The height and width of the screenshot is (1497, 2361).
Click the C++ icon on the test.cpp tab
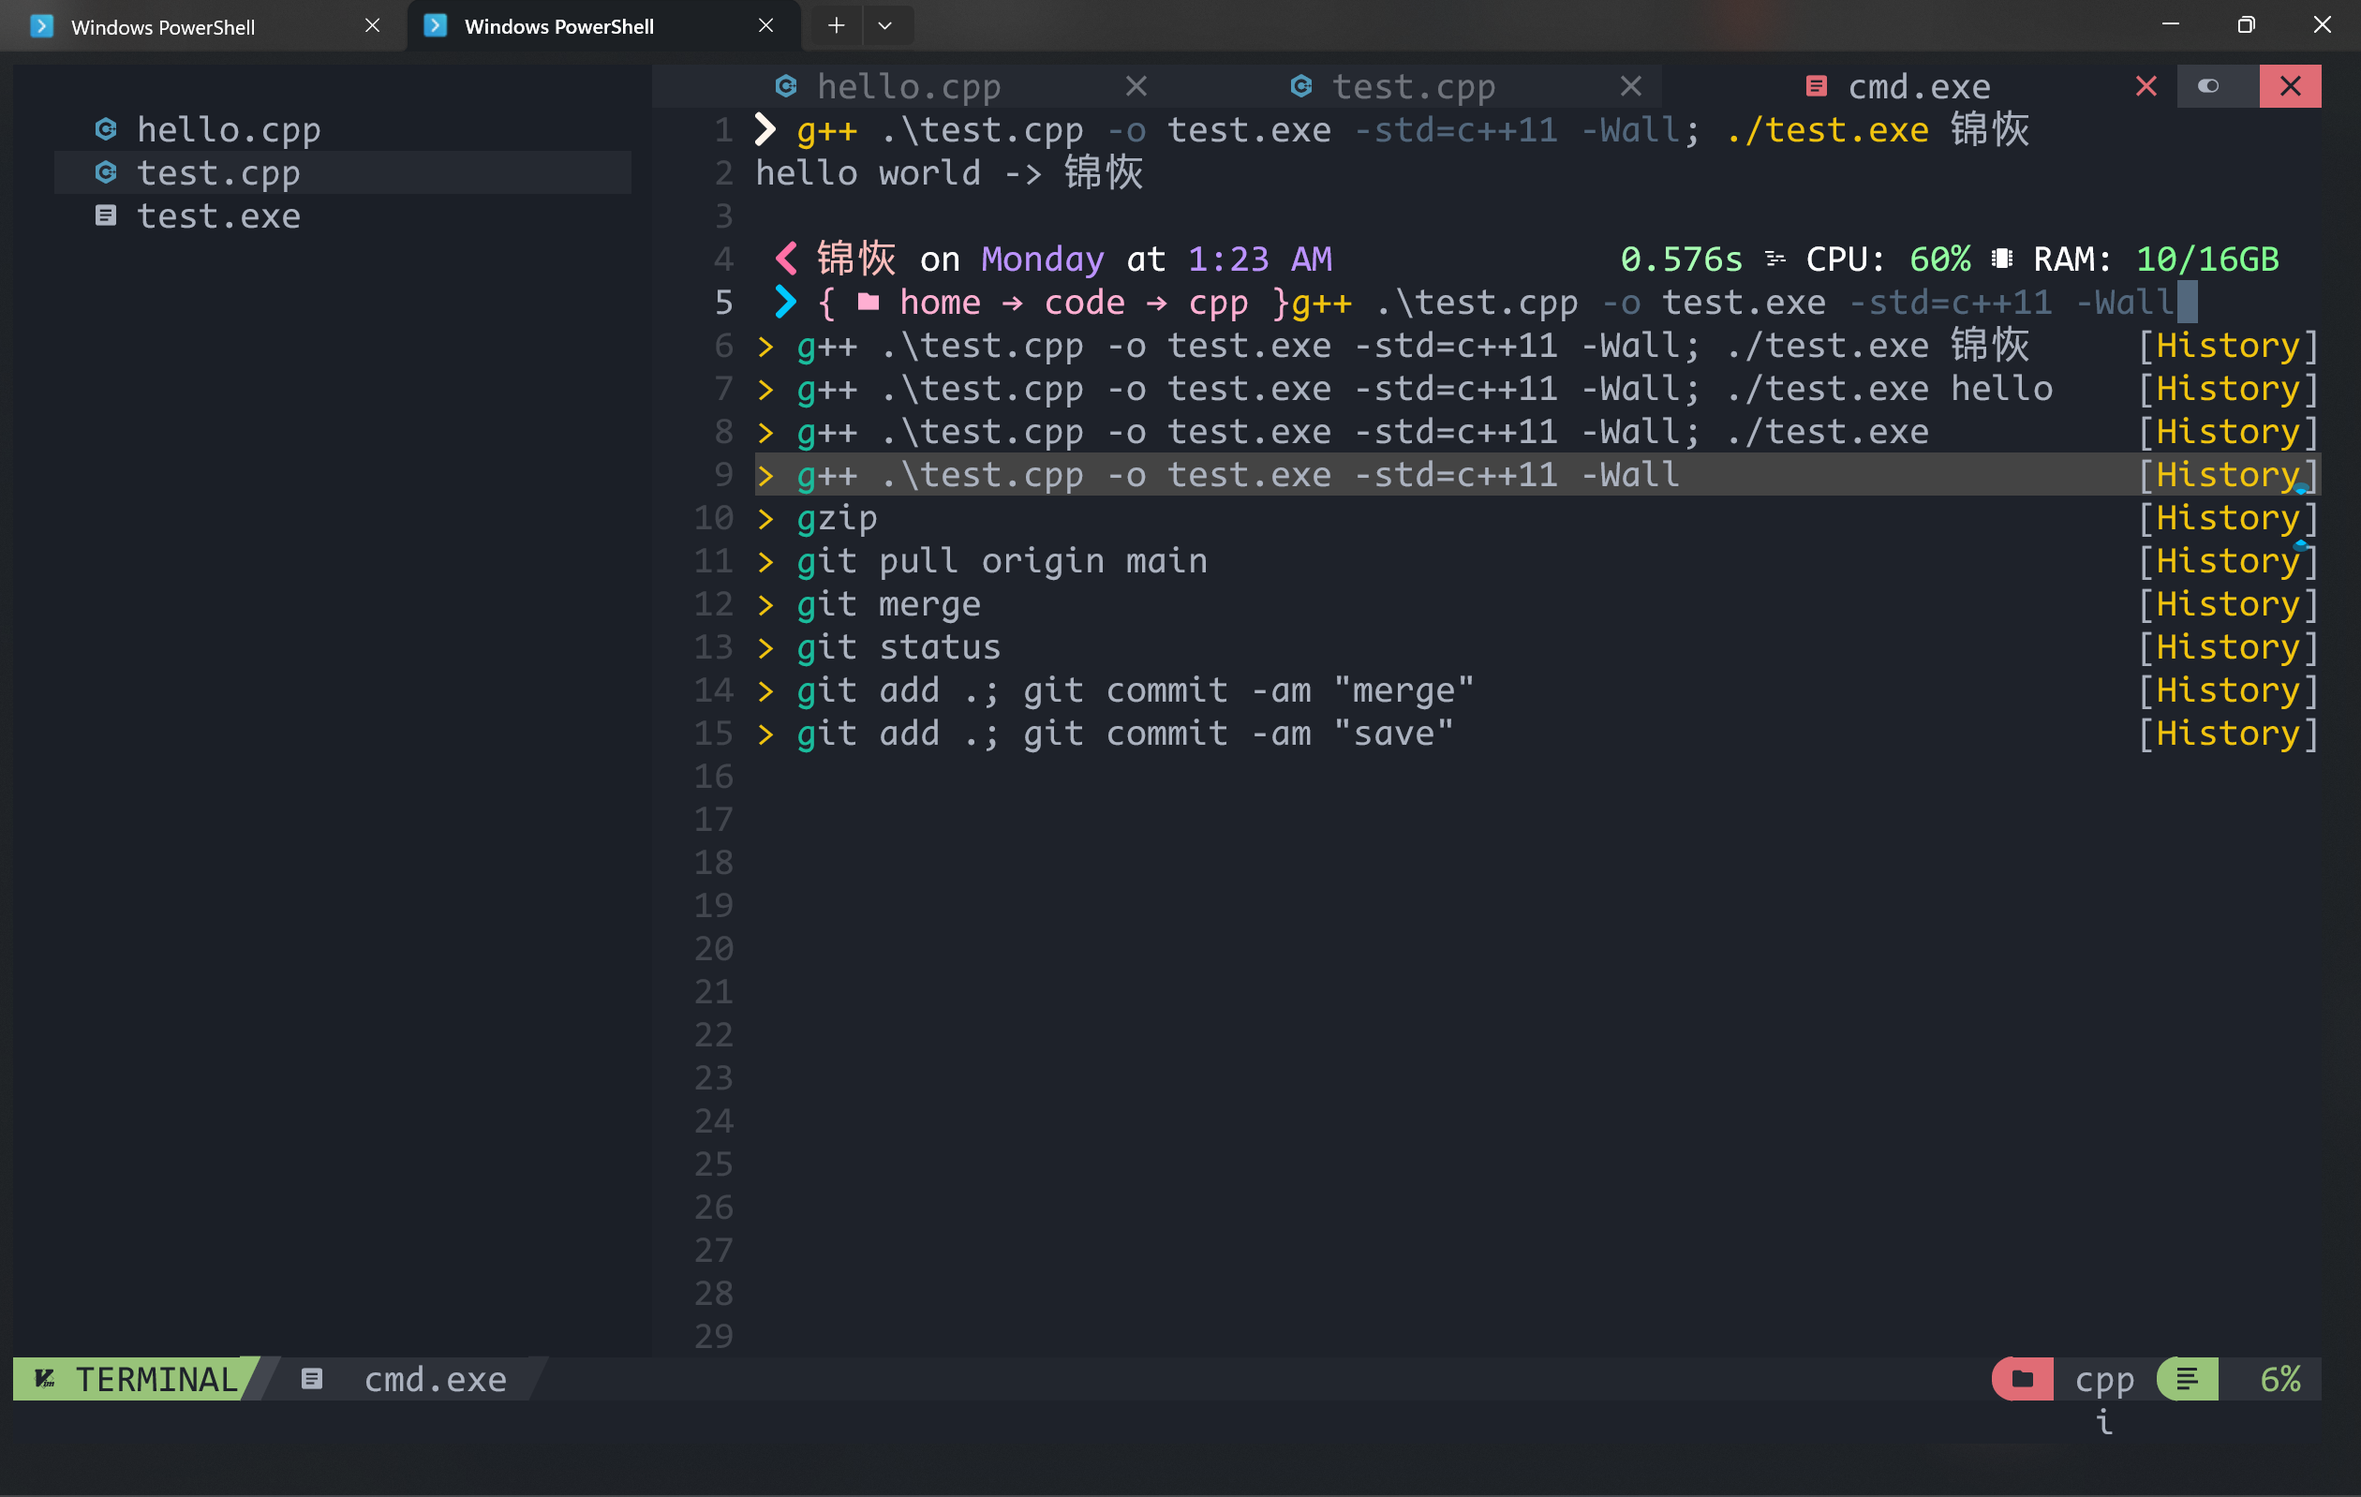[x=1301, y=85]
